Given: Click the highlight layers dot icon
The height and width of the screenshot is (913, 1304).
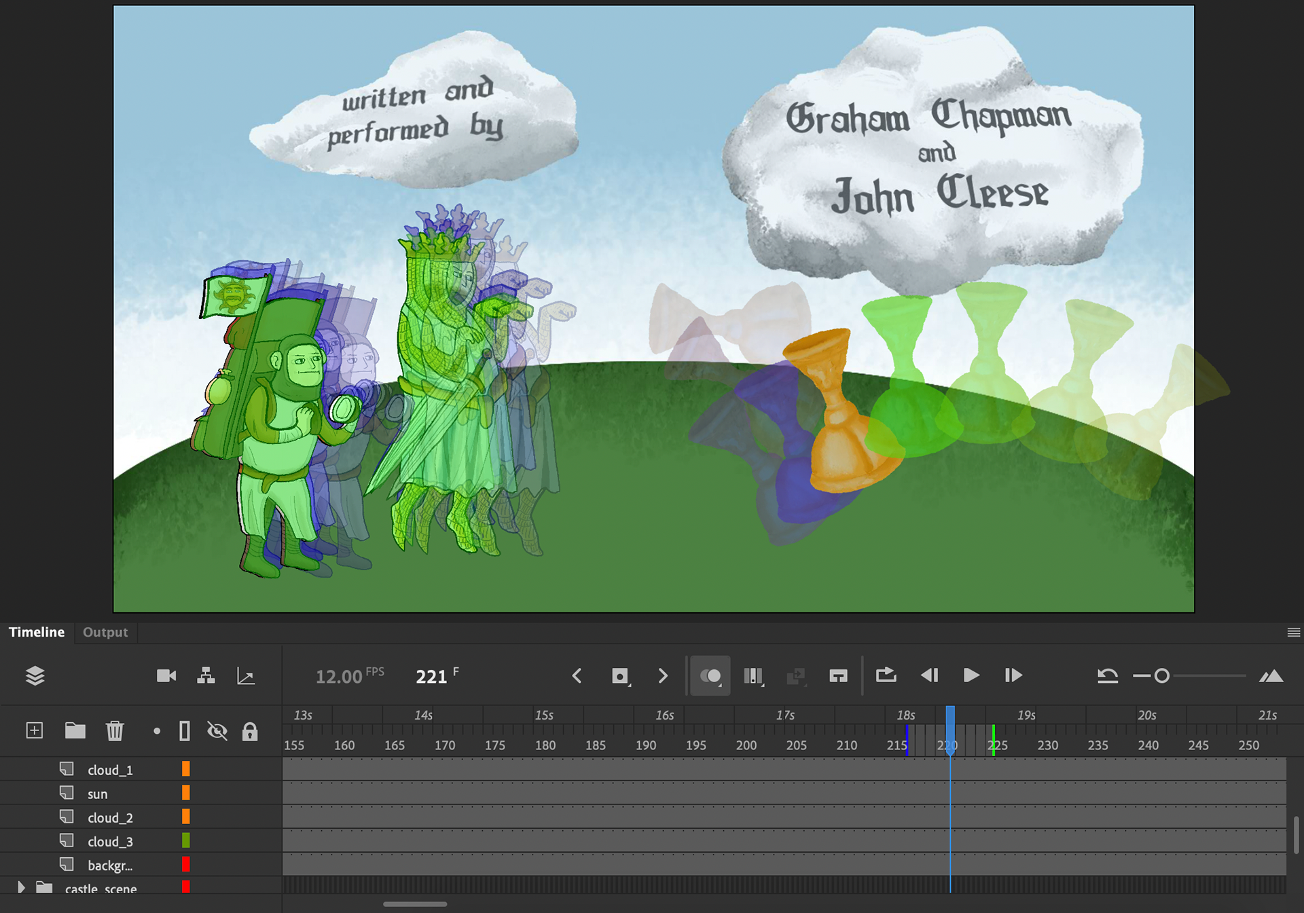Looking at the screenshot, I should tap(157, 731).
